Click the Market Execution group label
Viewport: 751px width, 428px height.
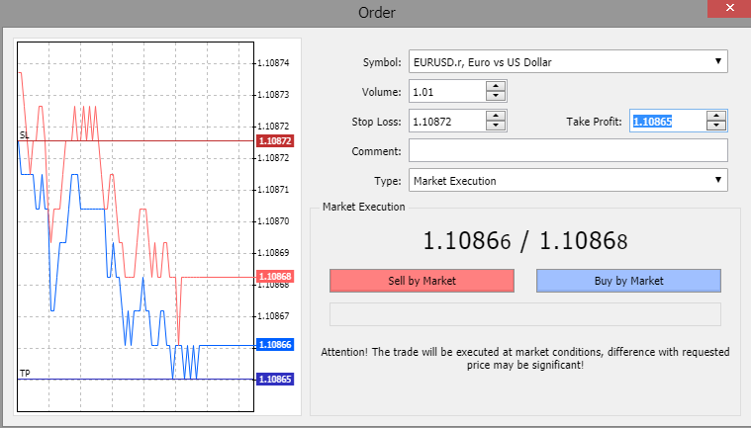click(x=363, y=207)
